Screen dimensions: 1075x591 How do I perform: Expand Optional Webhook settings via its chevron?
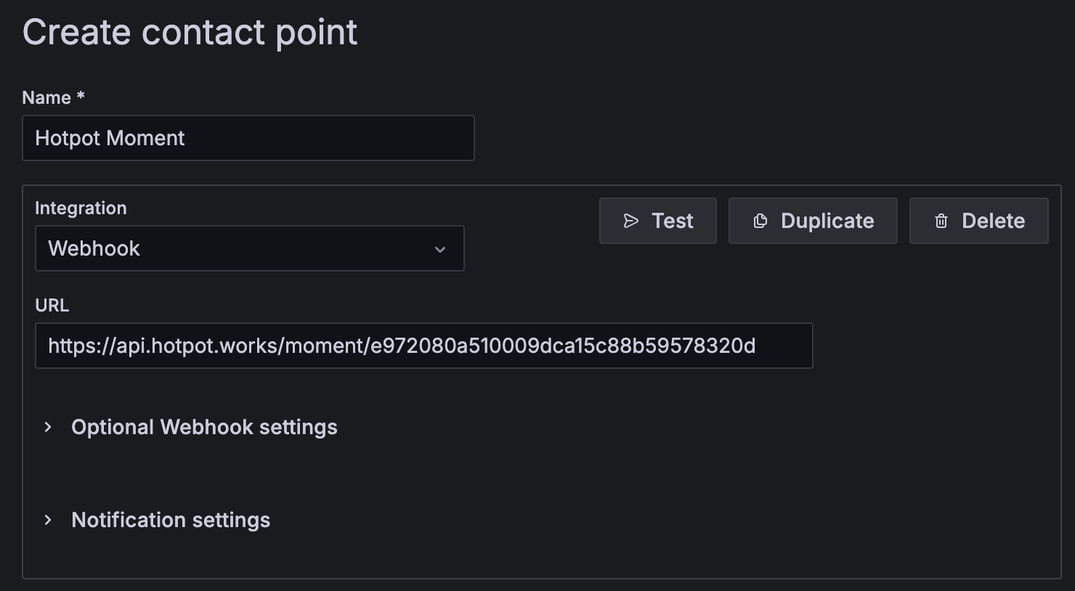48,427
